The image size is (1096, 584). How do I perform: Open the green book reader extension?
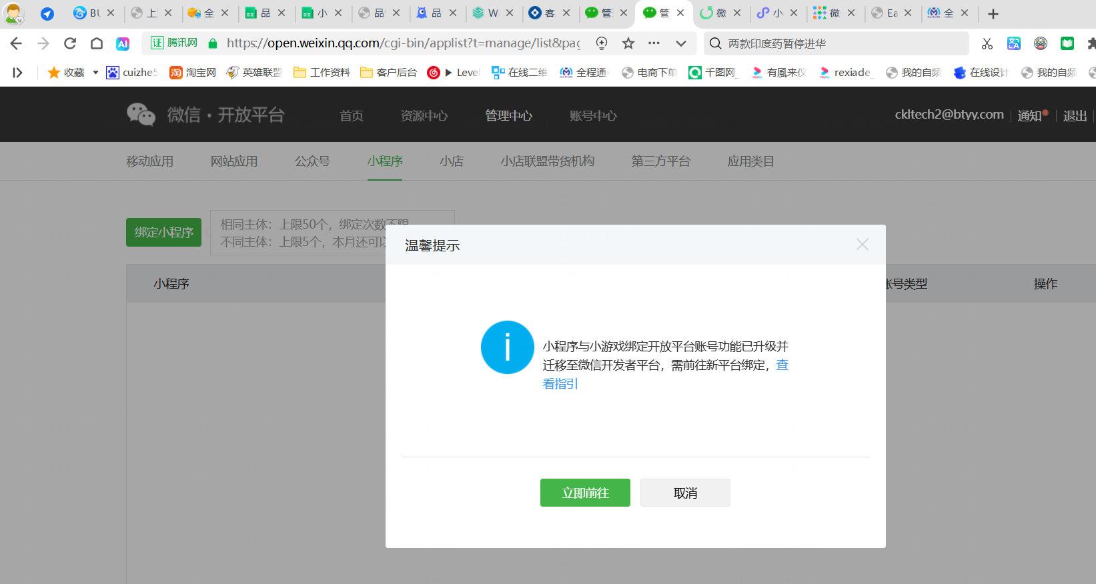1067,43
